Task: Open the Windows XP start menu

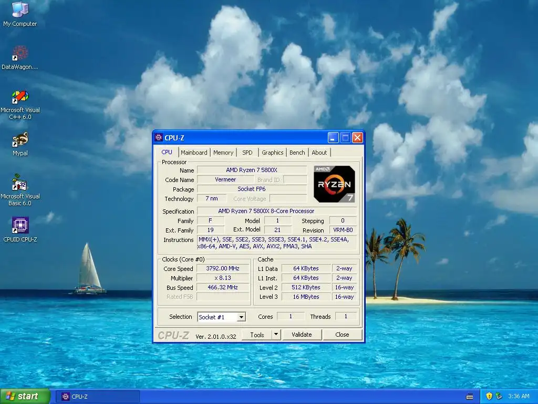Action: click(25, 396)
